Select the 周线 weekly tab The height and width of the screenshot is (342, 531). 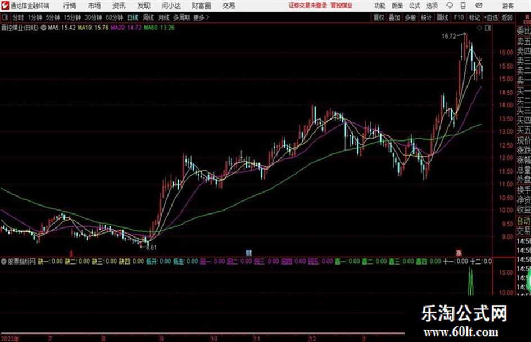[x=148, y=17]
